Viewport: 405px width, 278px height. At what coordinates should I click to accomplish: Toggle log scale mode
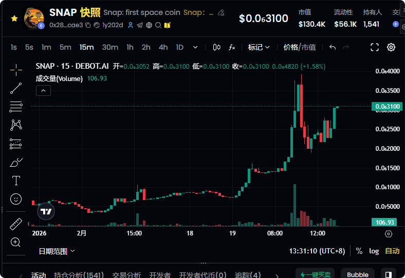coord(374,251)
